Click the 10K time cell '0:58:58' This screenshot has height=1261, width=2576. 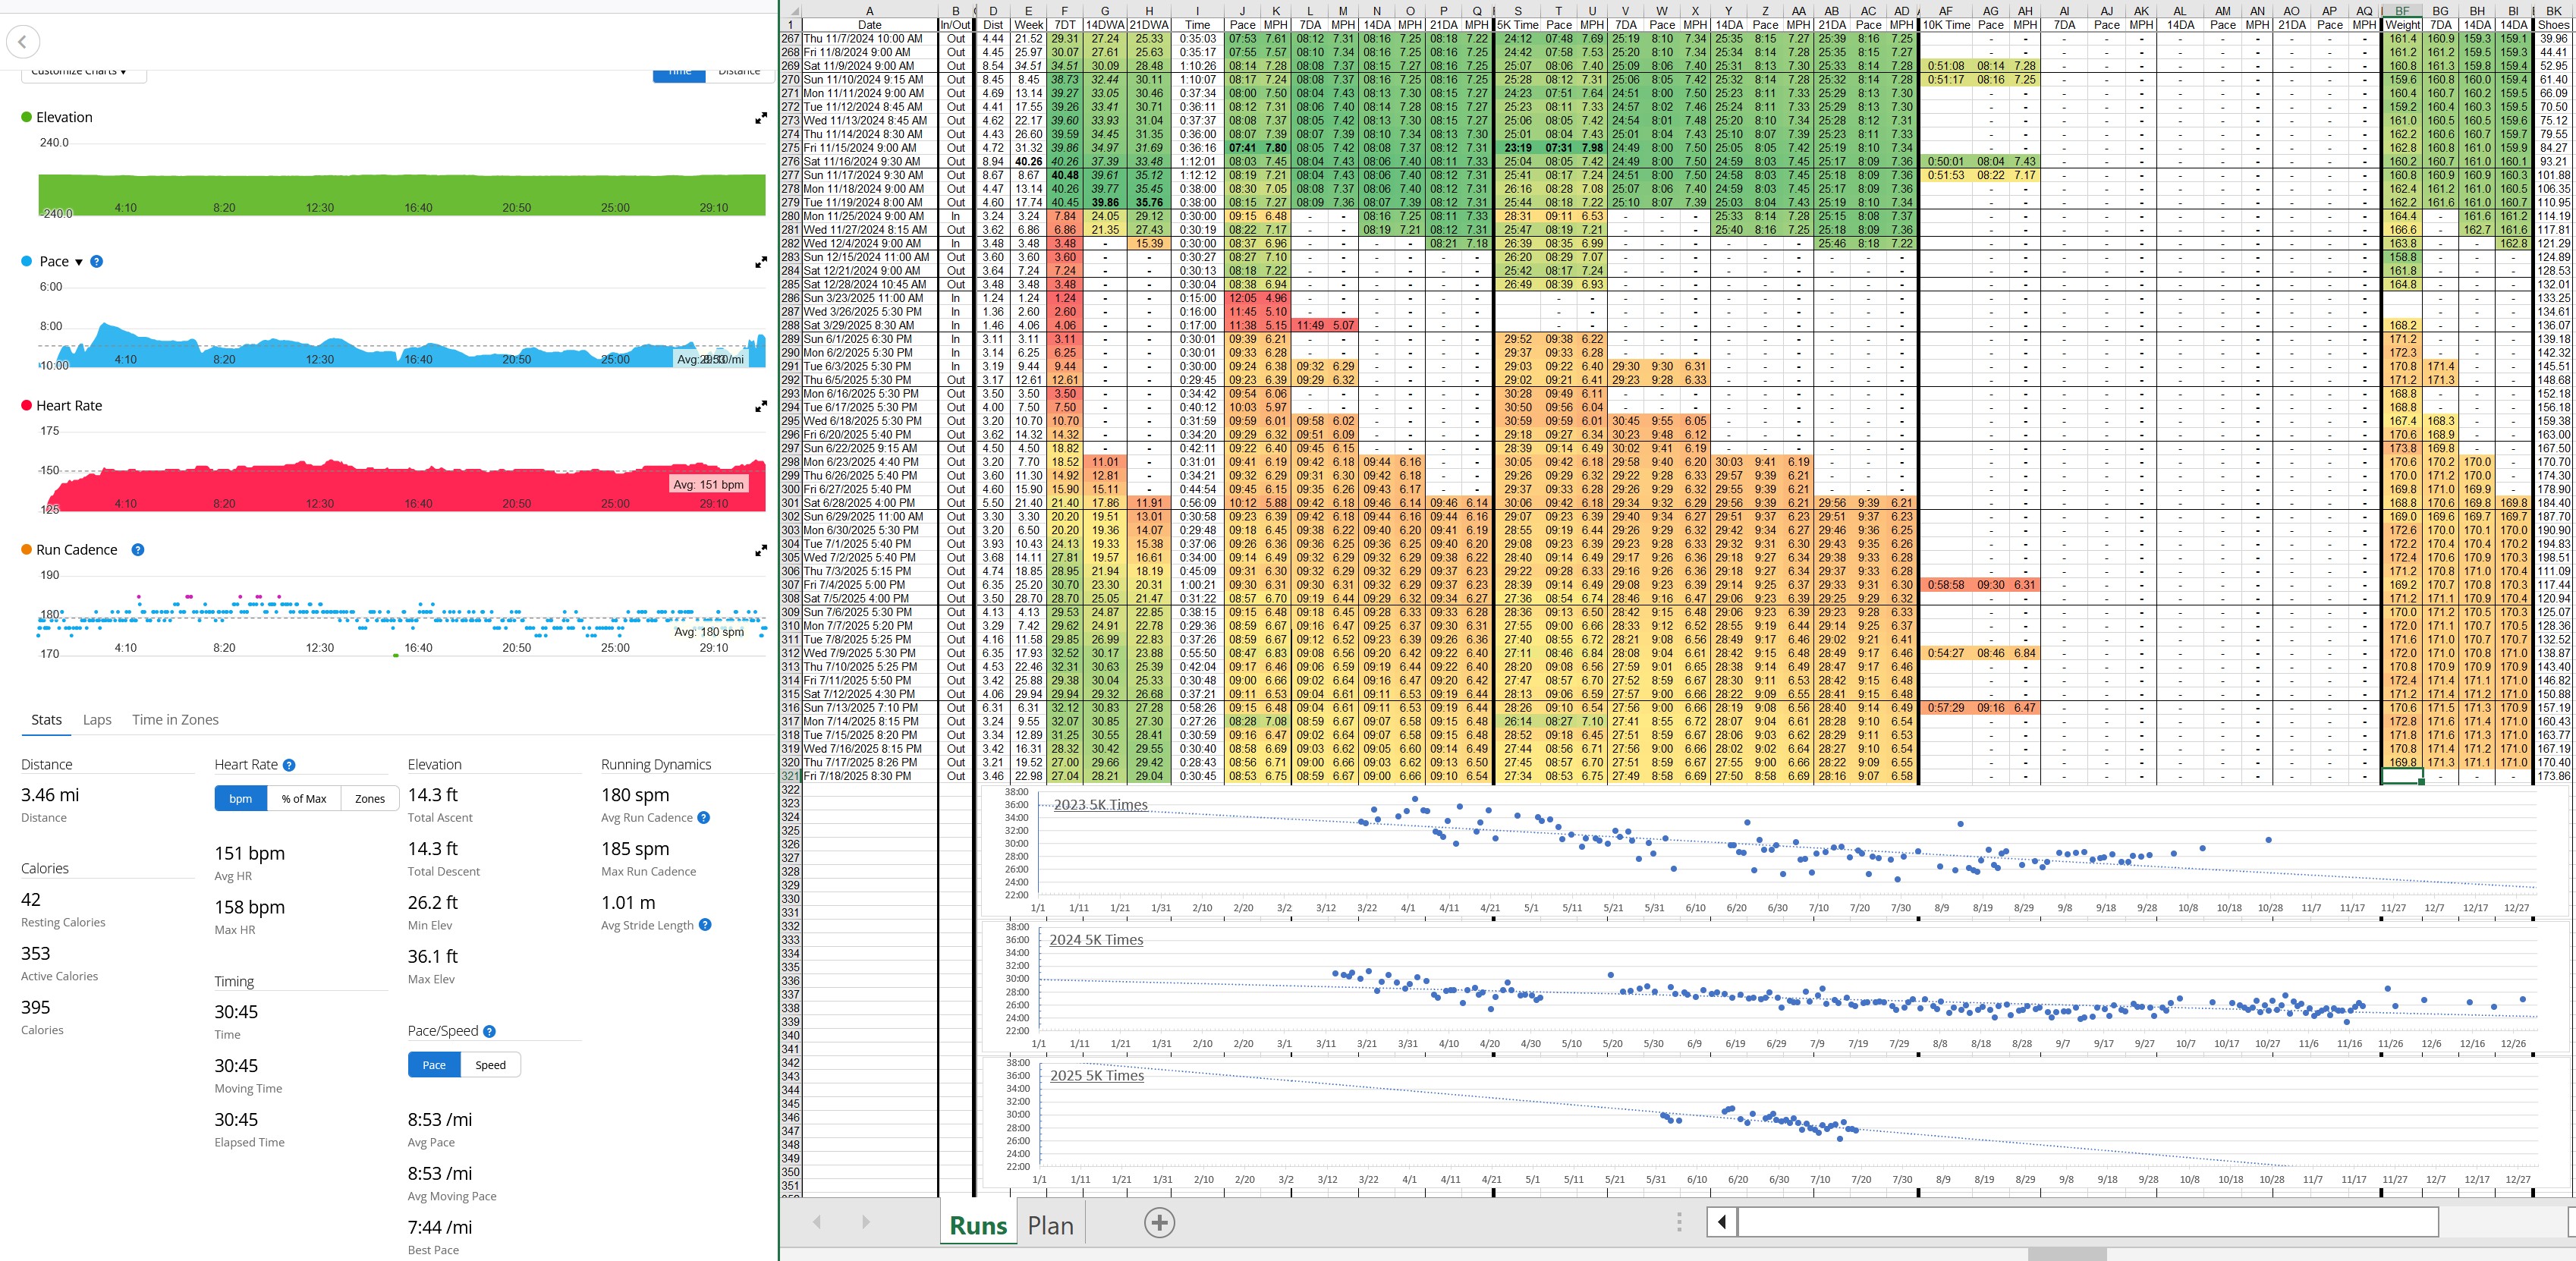(1945, 585)
